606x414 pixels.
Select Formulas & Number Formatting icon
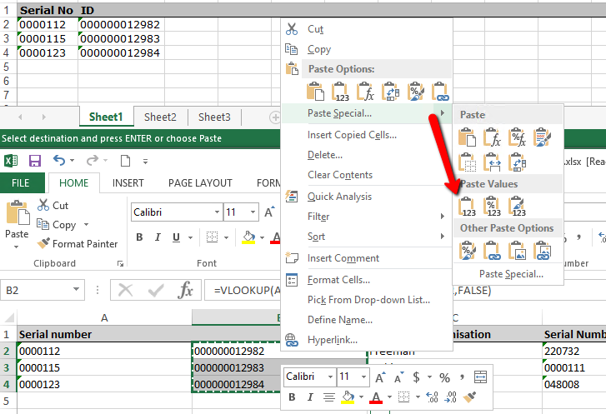(x=517, y=137)
